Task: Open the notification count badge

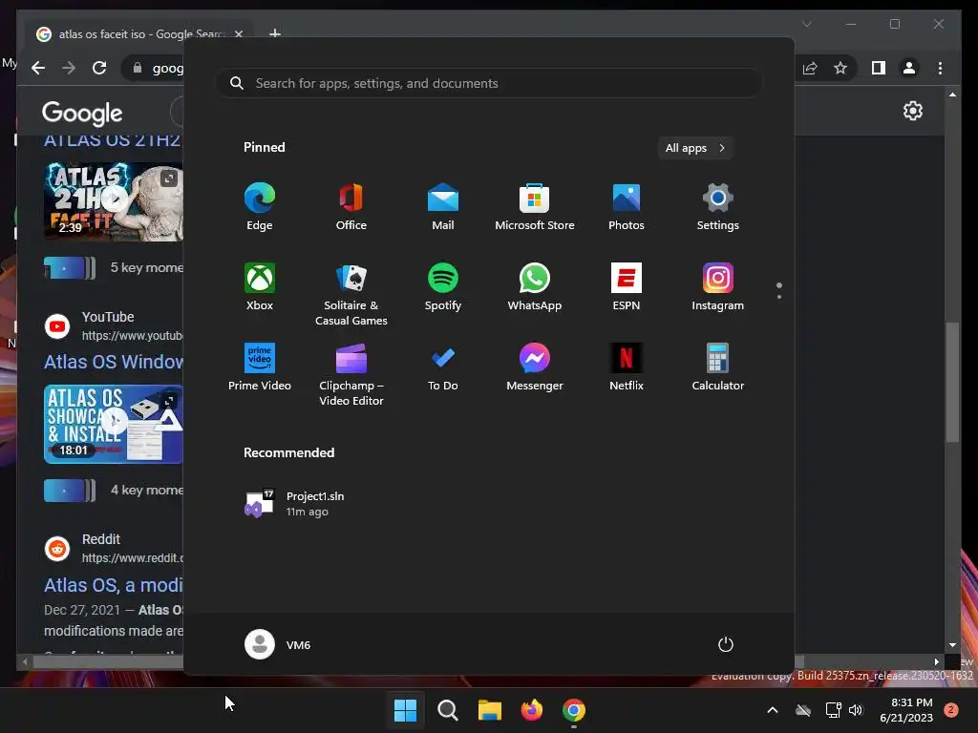Action: [951, 710]
